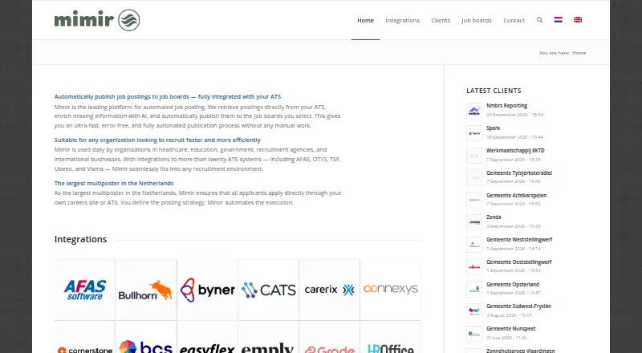
Task: Open the Spark client link
Action: pos(494,128)
